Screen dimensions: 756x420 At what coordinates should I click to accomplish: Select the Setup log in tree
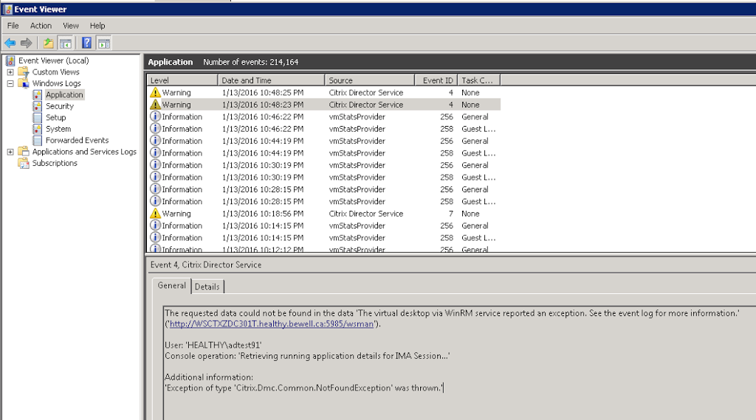click(55, 118)
